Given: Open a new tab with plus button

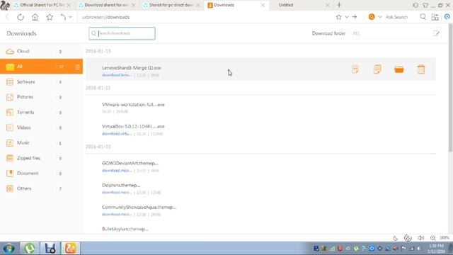Looking at the screenshot, I should pos(339,5).
